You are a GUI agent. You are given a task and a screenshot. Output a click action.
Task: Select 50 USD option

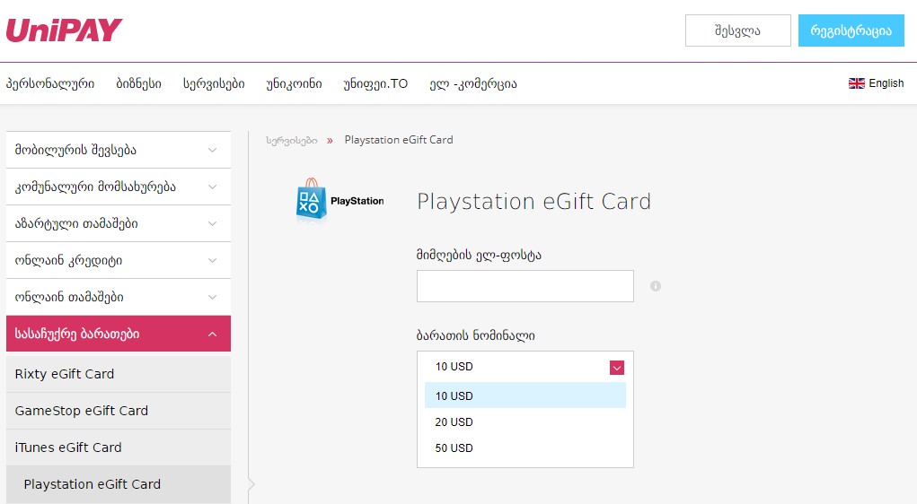click(525, 448)
